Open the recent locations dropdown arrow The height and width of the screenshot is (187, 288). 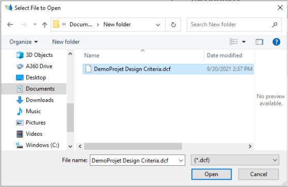35,24
